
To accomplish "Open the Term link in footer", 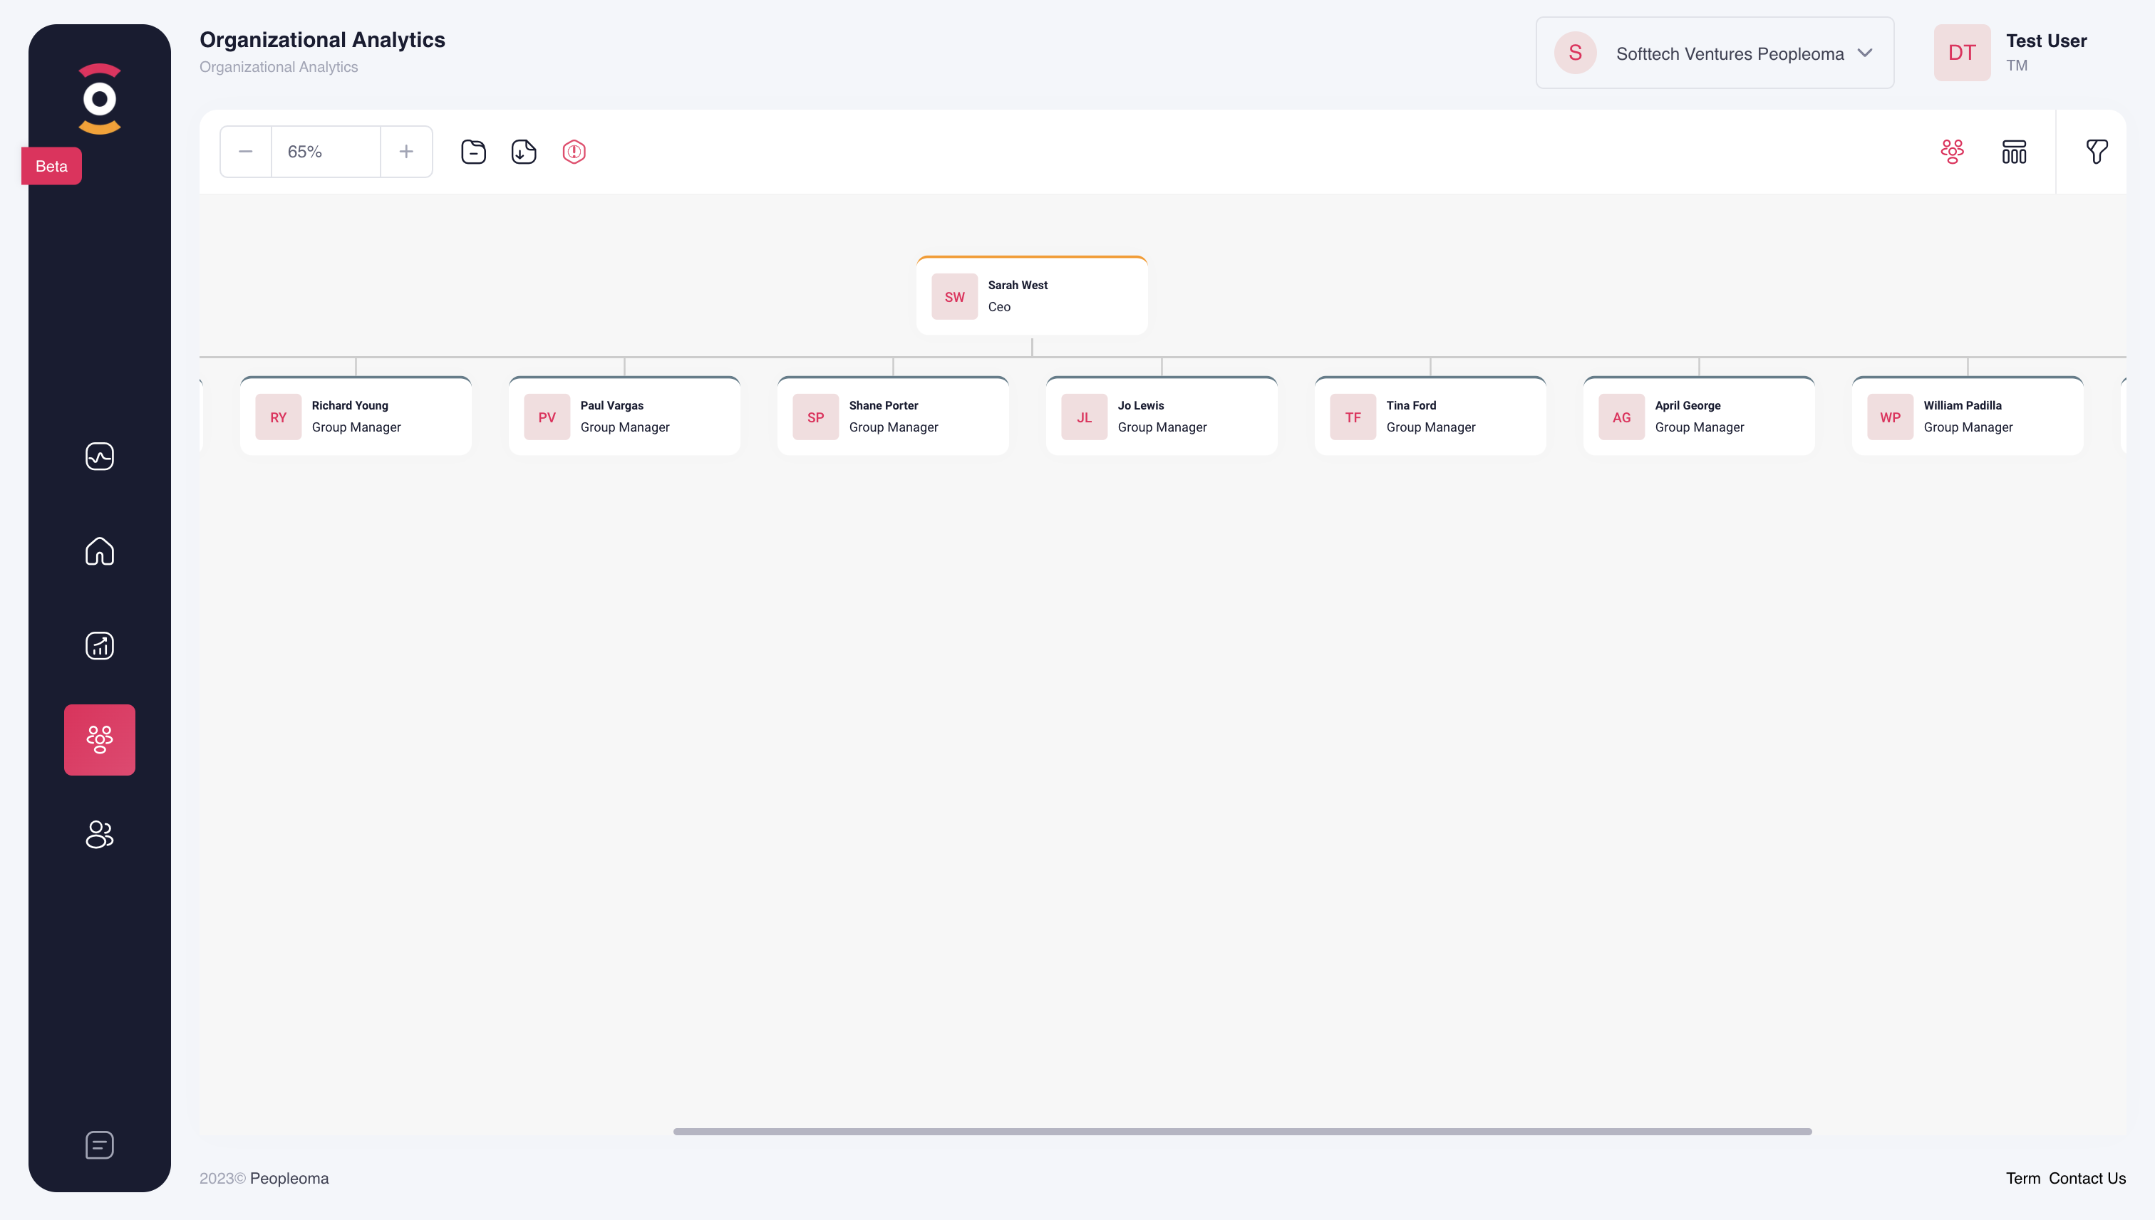I will pos(2022,1178).
